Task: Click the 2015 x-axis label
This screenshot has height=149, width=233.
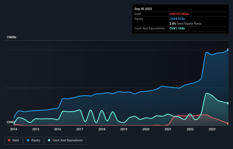Action: [x=36, y=129]
